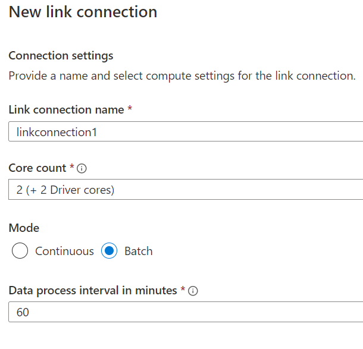This screenshot has width=363, height=349.
Task: Focus the Data process interval minutes field
Action: pyautogui.click(x=186, y=312)
